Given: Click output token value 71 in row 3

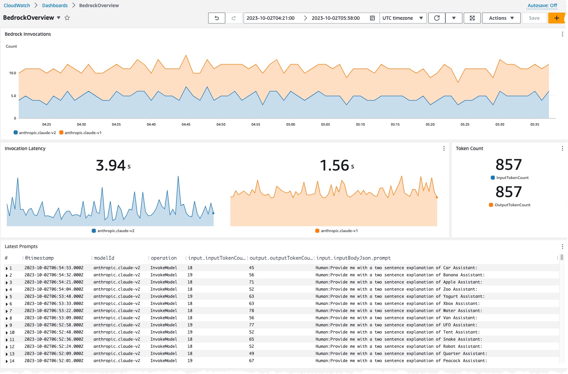Looking at the screenshot, I should (251, 282).
